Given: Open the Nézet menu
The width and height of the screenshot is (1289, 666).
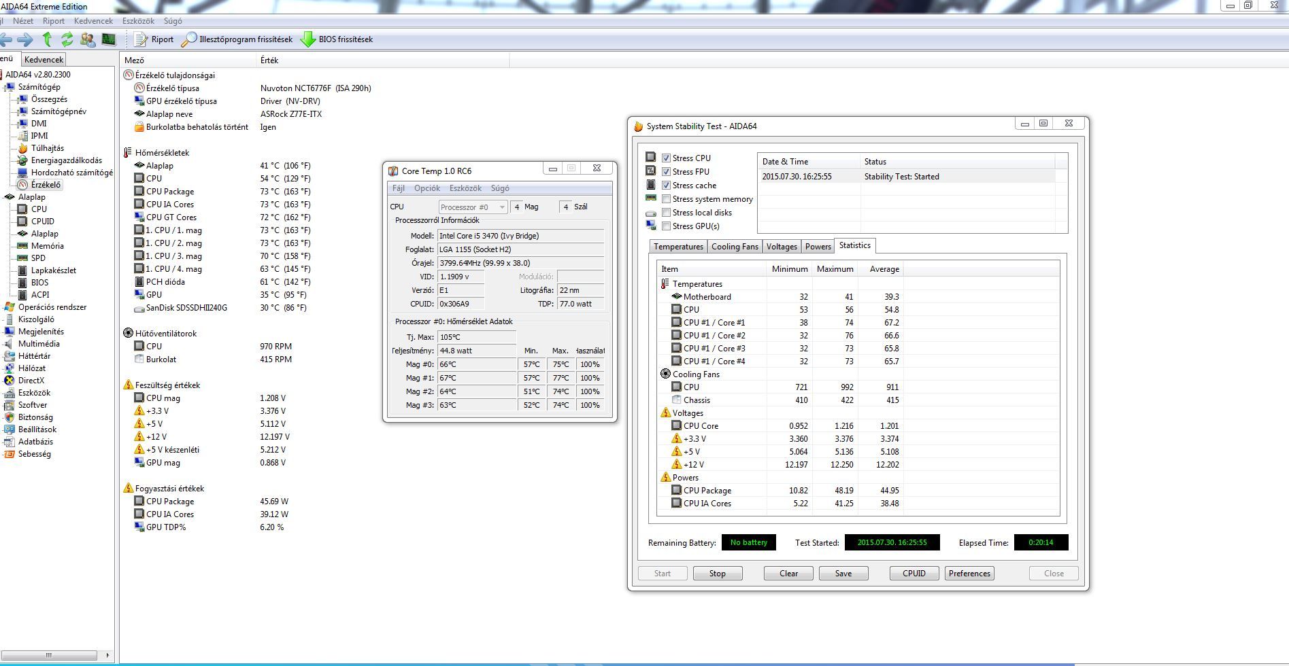Looking at the screenshot, I should pyautogui.click(x=23, y=21).
